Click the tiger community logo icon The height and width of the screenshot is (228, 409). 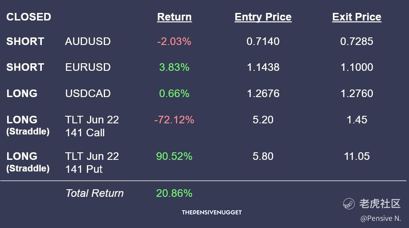point(349,204)
